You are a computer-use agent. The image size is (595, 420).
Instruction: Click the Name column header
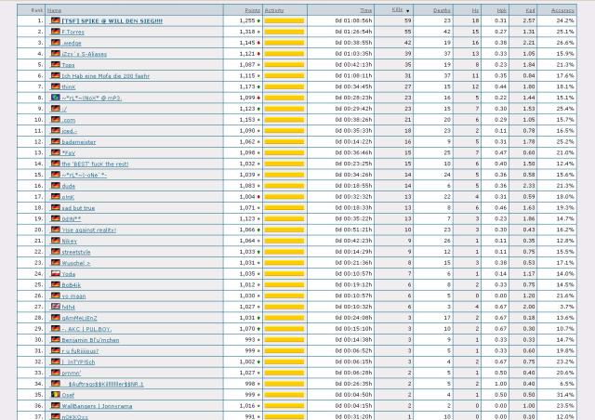point(55,8)
